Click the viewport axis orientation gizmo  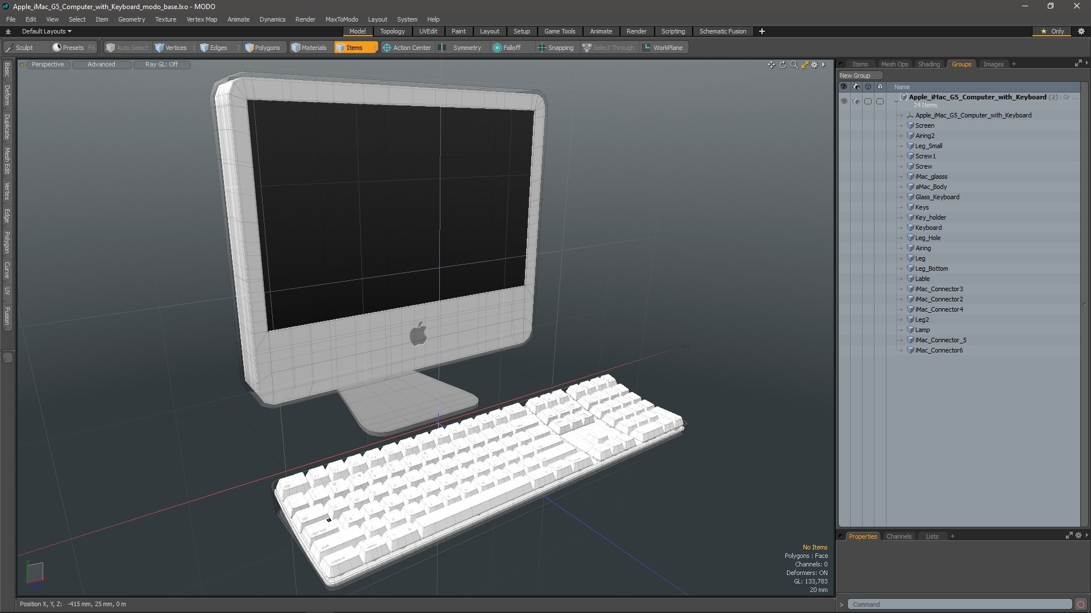coord(35,573)
